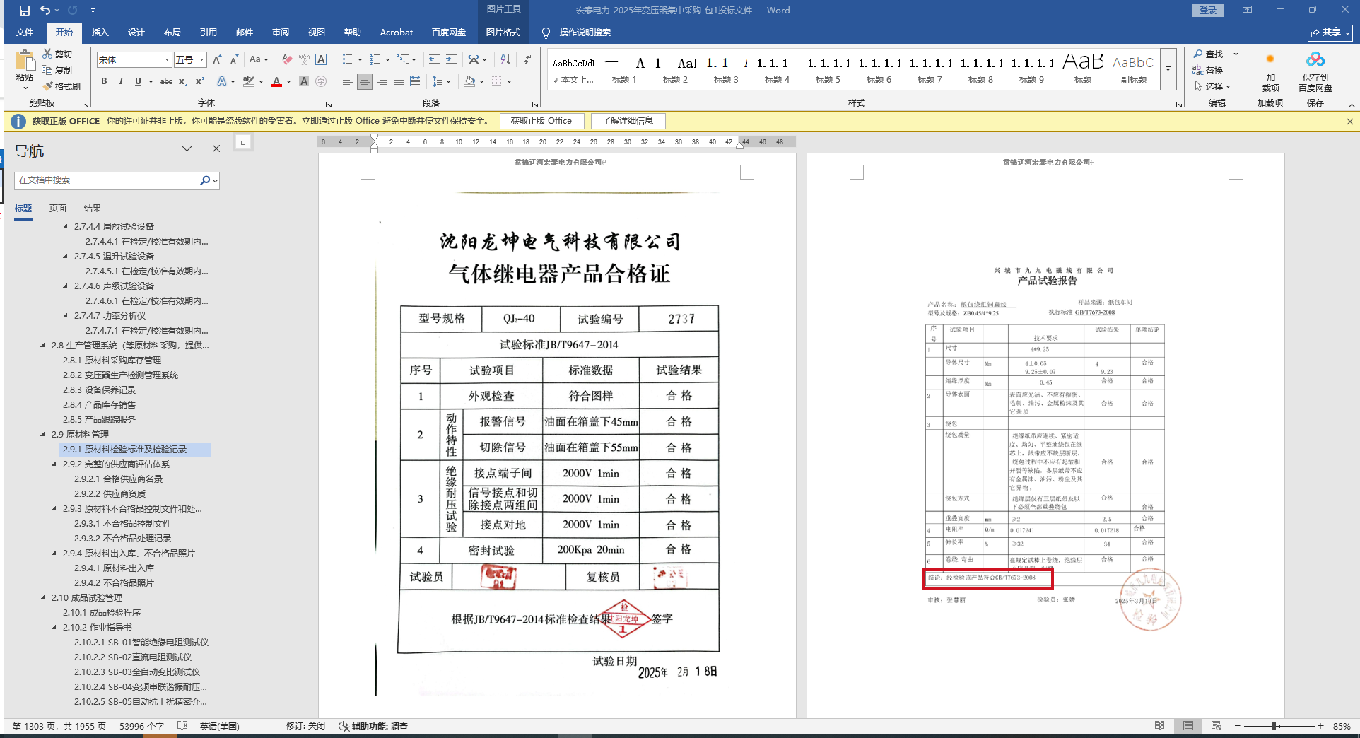The width and height of the screenshot is (1360, 738).
Task: Increase font size with grow font icon
Action: (217, 60)
